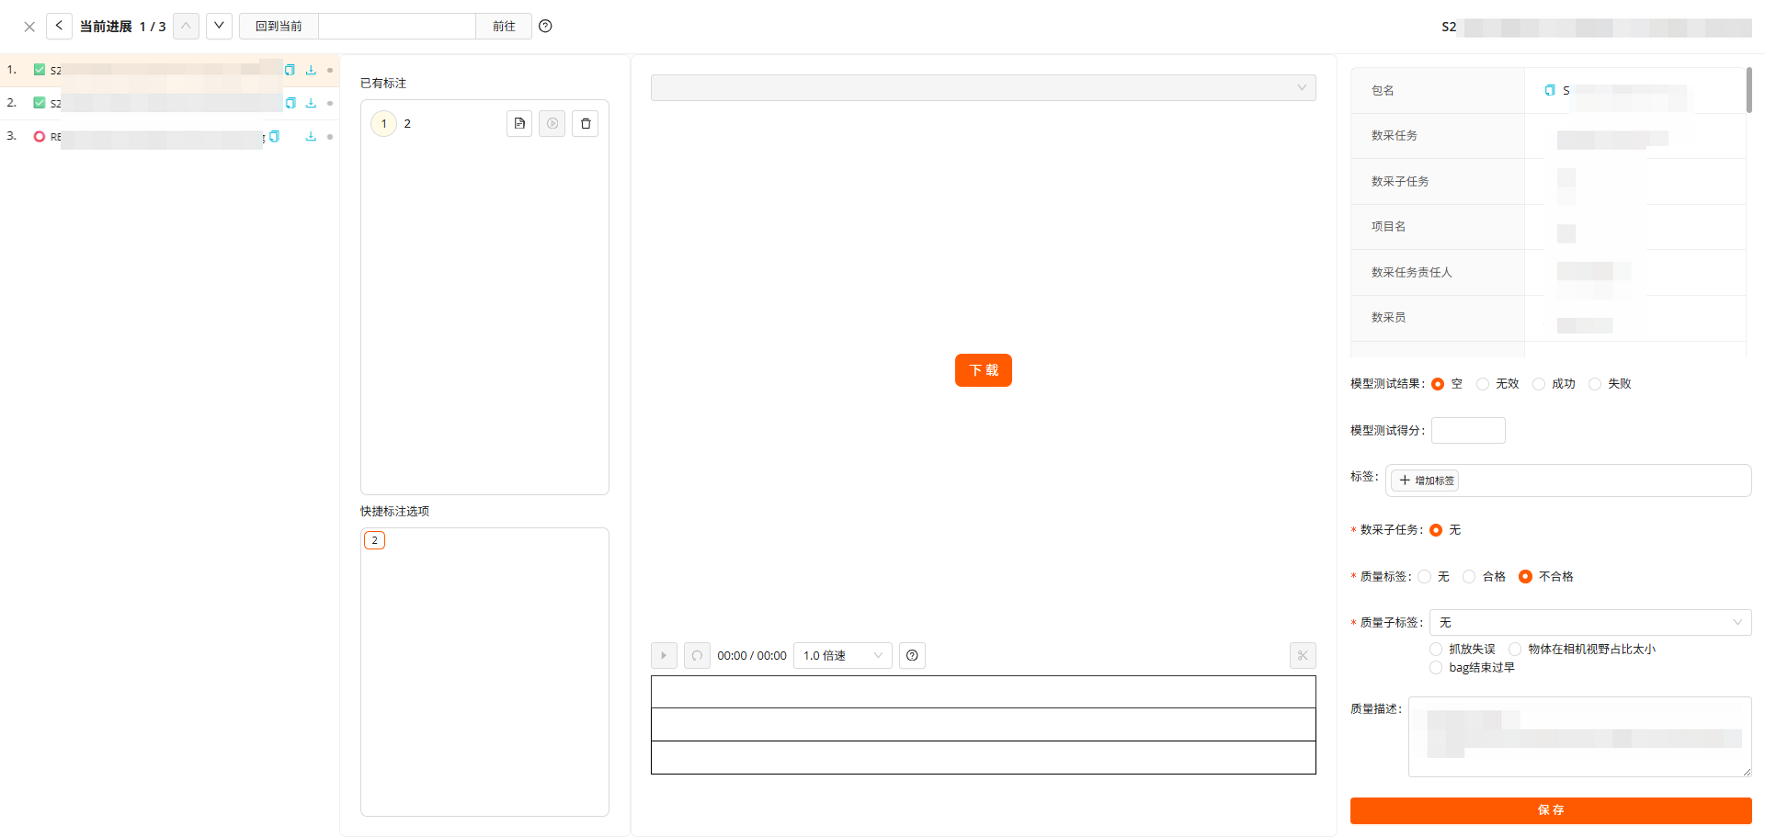The image size is (1765, 837).
Task: Click the replay loop icon
Action: [x=697, y=656]
